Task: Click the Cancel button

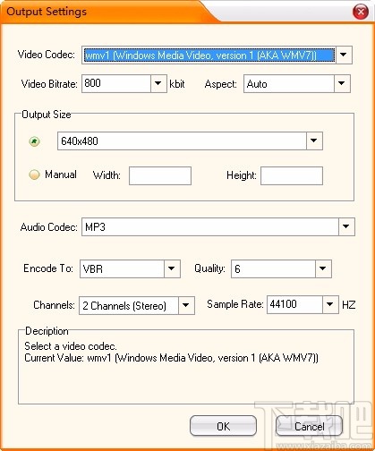Action: point(309,426)
